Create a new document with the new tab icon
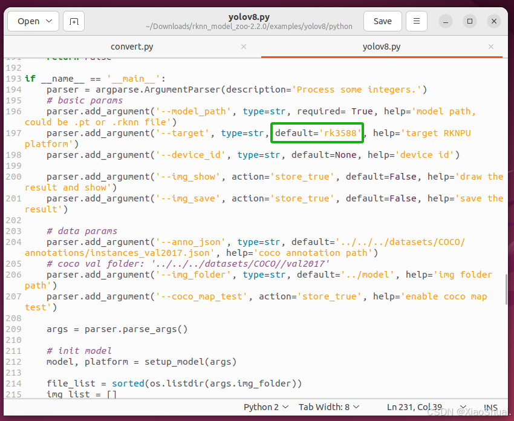The height and width of the screenshot is (421, 514). 74,21
